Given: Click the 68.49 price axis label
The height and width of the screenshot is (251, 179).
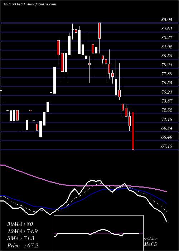Looking at the screenshot, I should pyautogui.click(x=167, y=137).
